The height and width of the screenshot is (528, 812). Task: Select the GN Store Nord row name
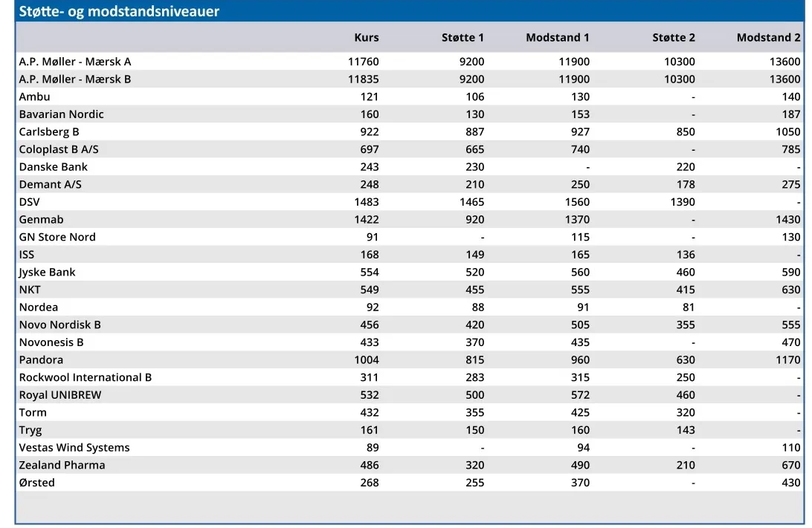[x=57, y=237]
